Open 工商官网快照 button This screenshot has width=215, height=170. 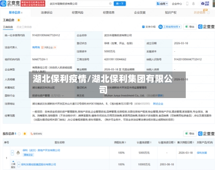pos(170,27)
